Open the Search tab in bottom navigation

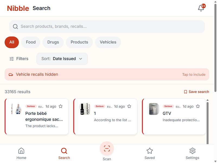tap(64, 153)
